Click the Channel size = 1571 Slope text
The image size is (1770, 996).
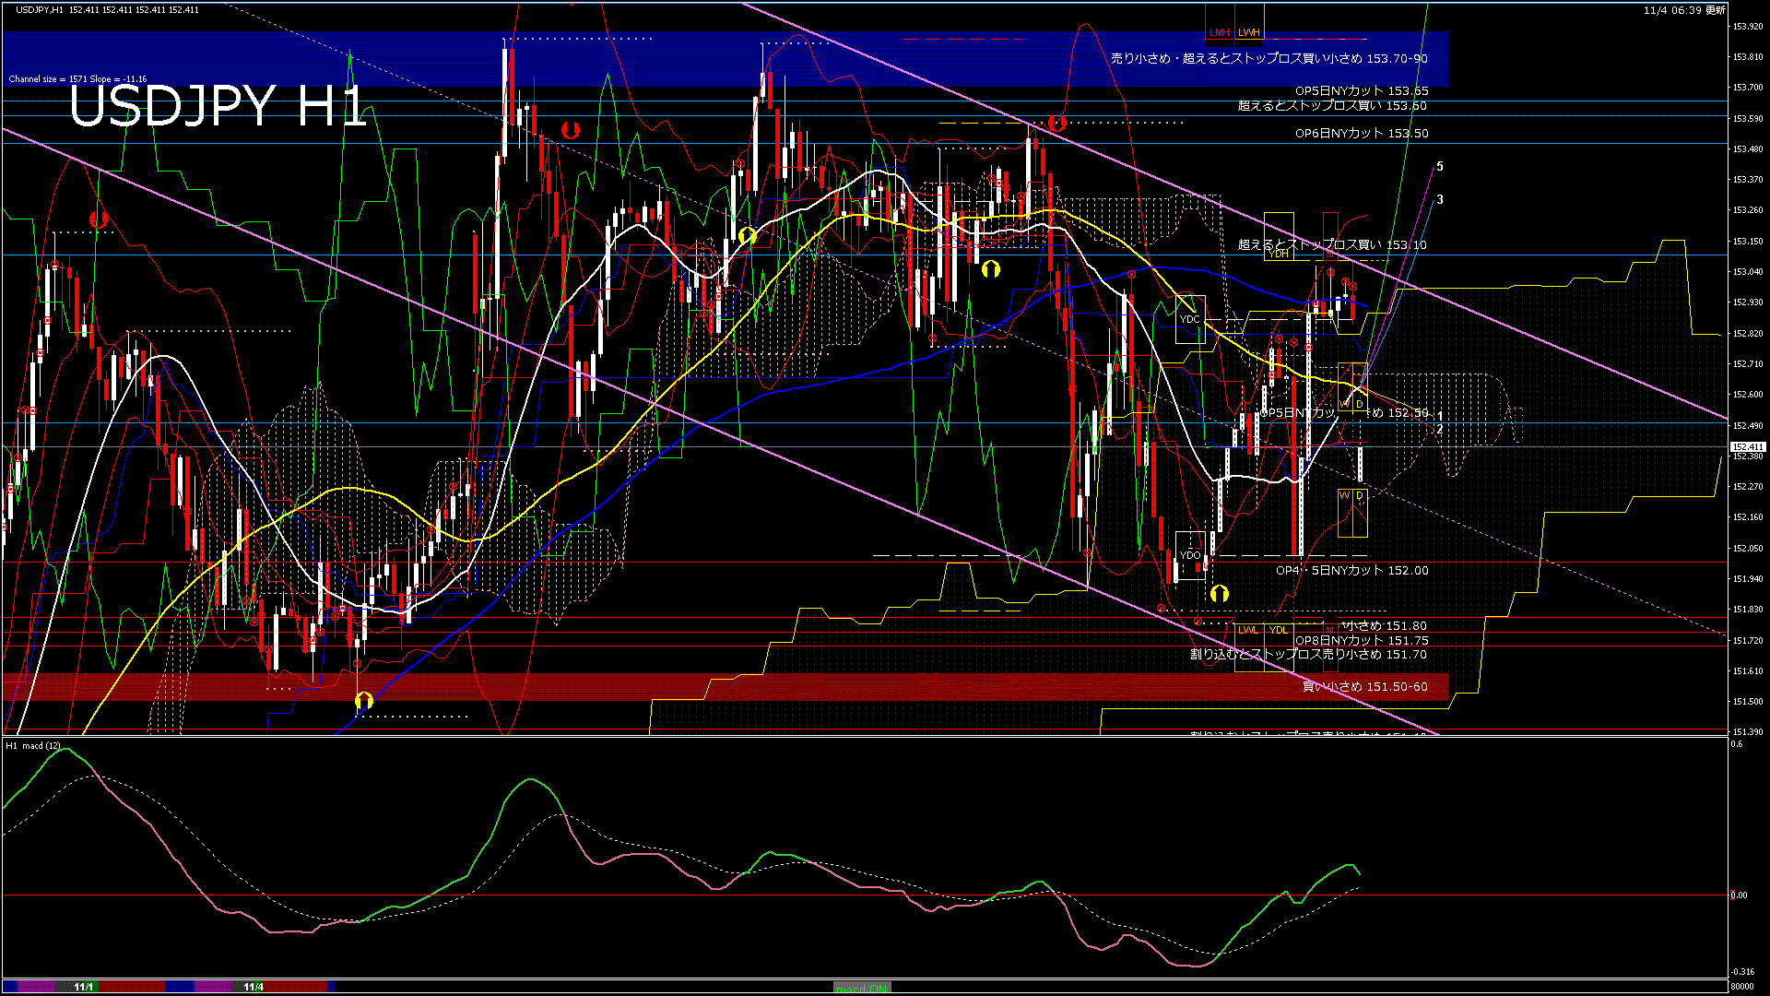(77, 79)
